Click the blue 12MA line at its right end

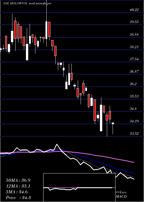tap(133, 173)
